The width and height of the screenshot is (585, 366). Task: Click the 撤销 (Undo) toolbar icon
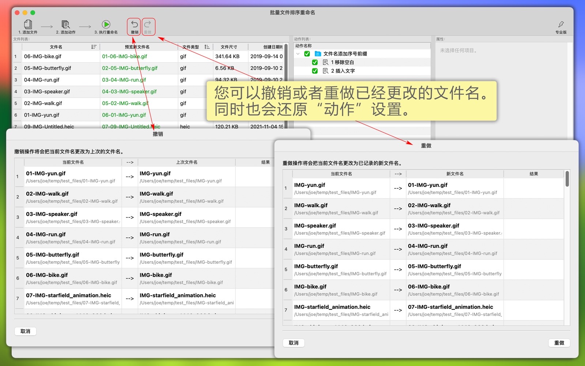point(135,25)
